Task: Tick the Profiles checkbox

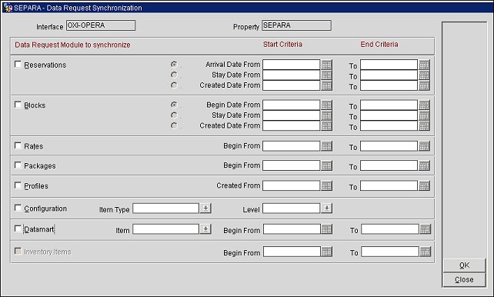Action: coord(18,185)
